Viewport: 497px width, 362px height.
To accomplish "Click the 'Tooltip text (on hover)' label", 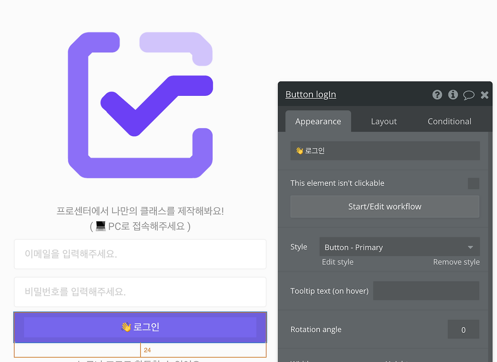I will (x=329, y=291).
